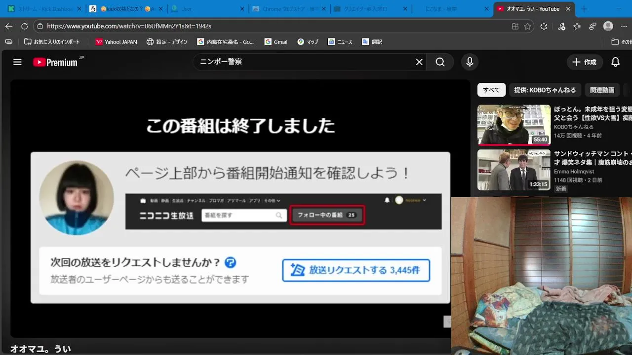The width and height of the screenshot is (632, 355).
Task: Go to YouTube Premium home logo
Action: pyautogui.click(x=55, y=62)
